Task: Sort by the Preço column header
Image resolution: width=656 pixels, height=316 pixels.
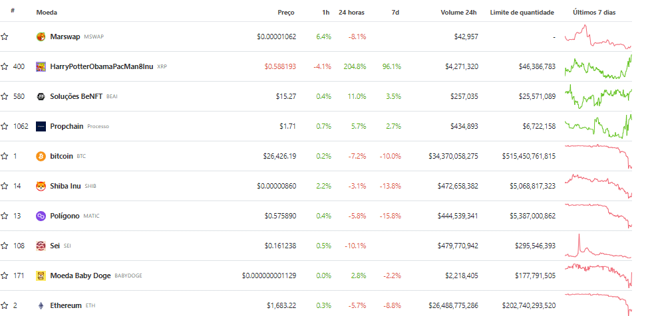Action: (x=286, y=13)
